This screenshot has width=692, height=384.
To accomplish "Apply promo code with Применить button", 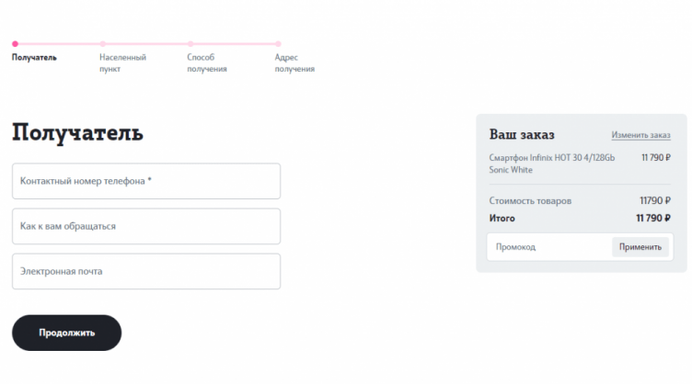I will [640, 247].
